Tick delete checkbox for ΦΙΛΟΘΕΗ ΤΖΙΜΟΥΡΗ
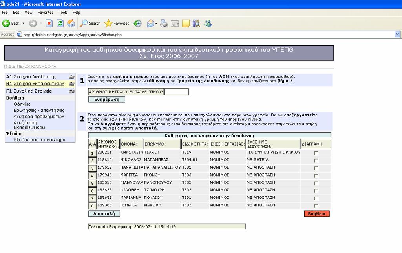Screen dimensions: 402x253 click(316, 191)
